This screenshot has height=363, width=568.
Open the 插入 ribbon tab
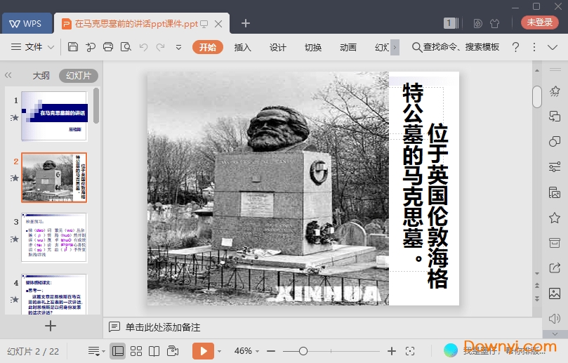(242, 47)
